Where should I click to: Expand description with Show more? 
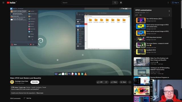pos(40,93)
